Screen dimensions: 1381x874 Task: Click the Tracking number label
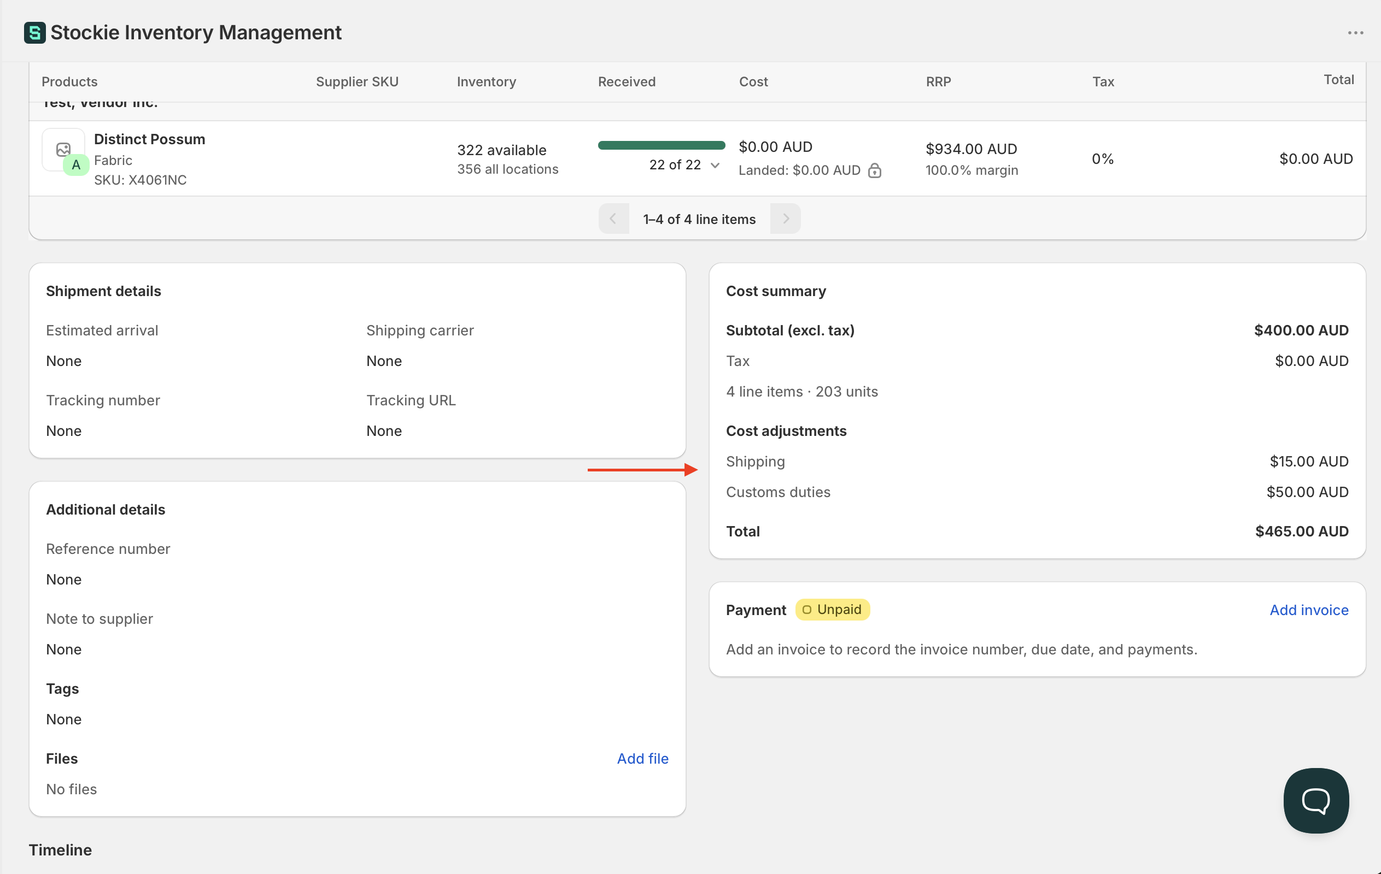[103, 400]
